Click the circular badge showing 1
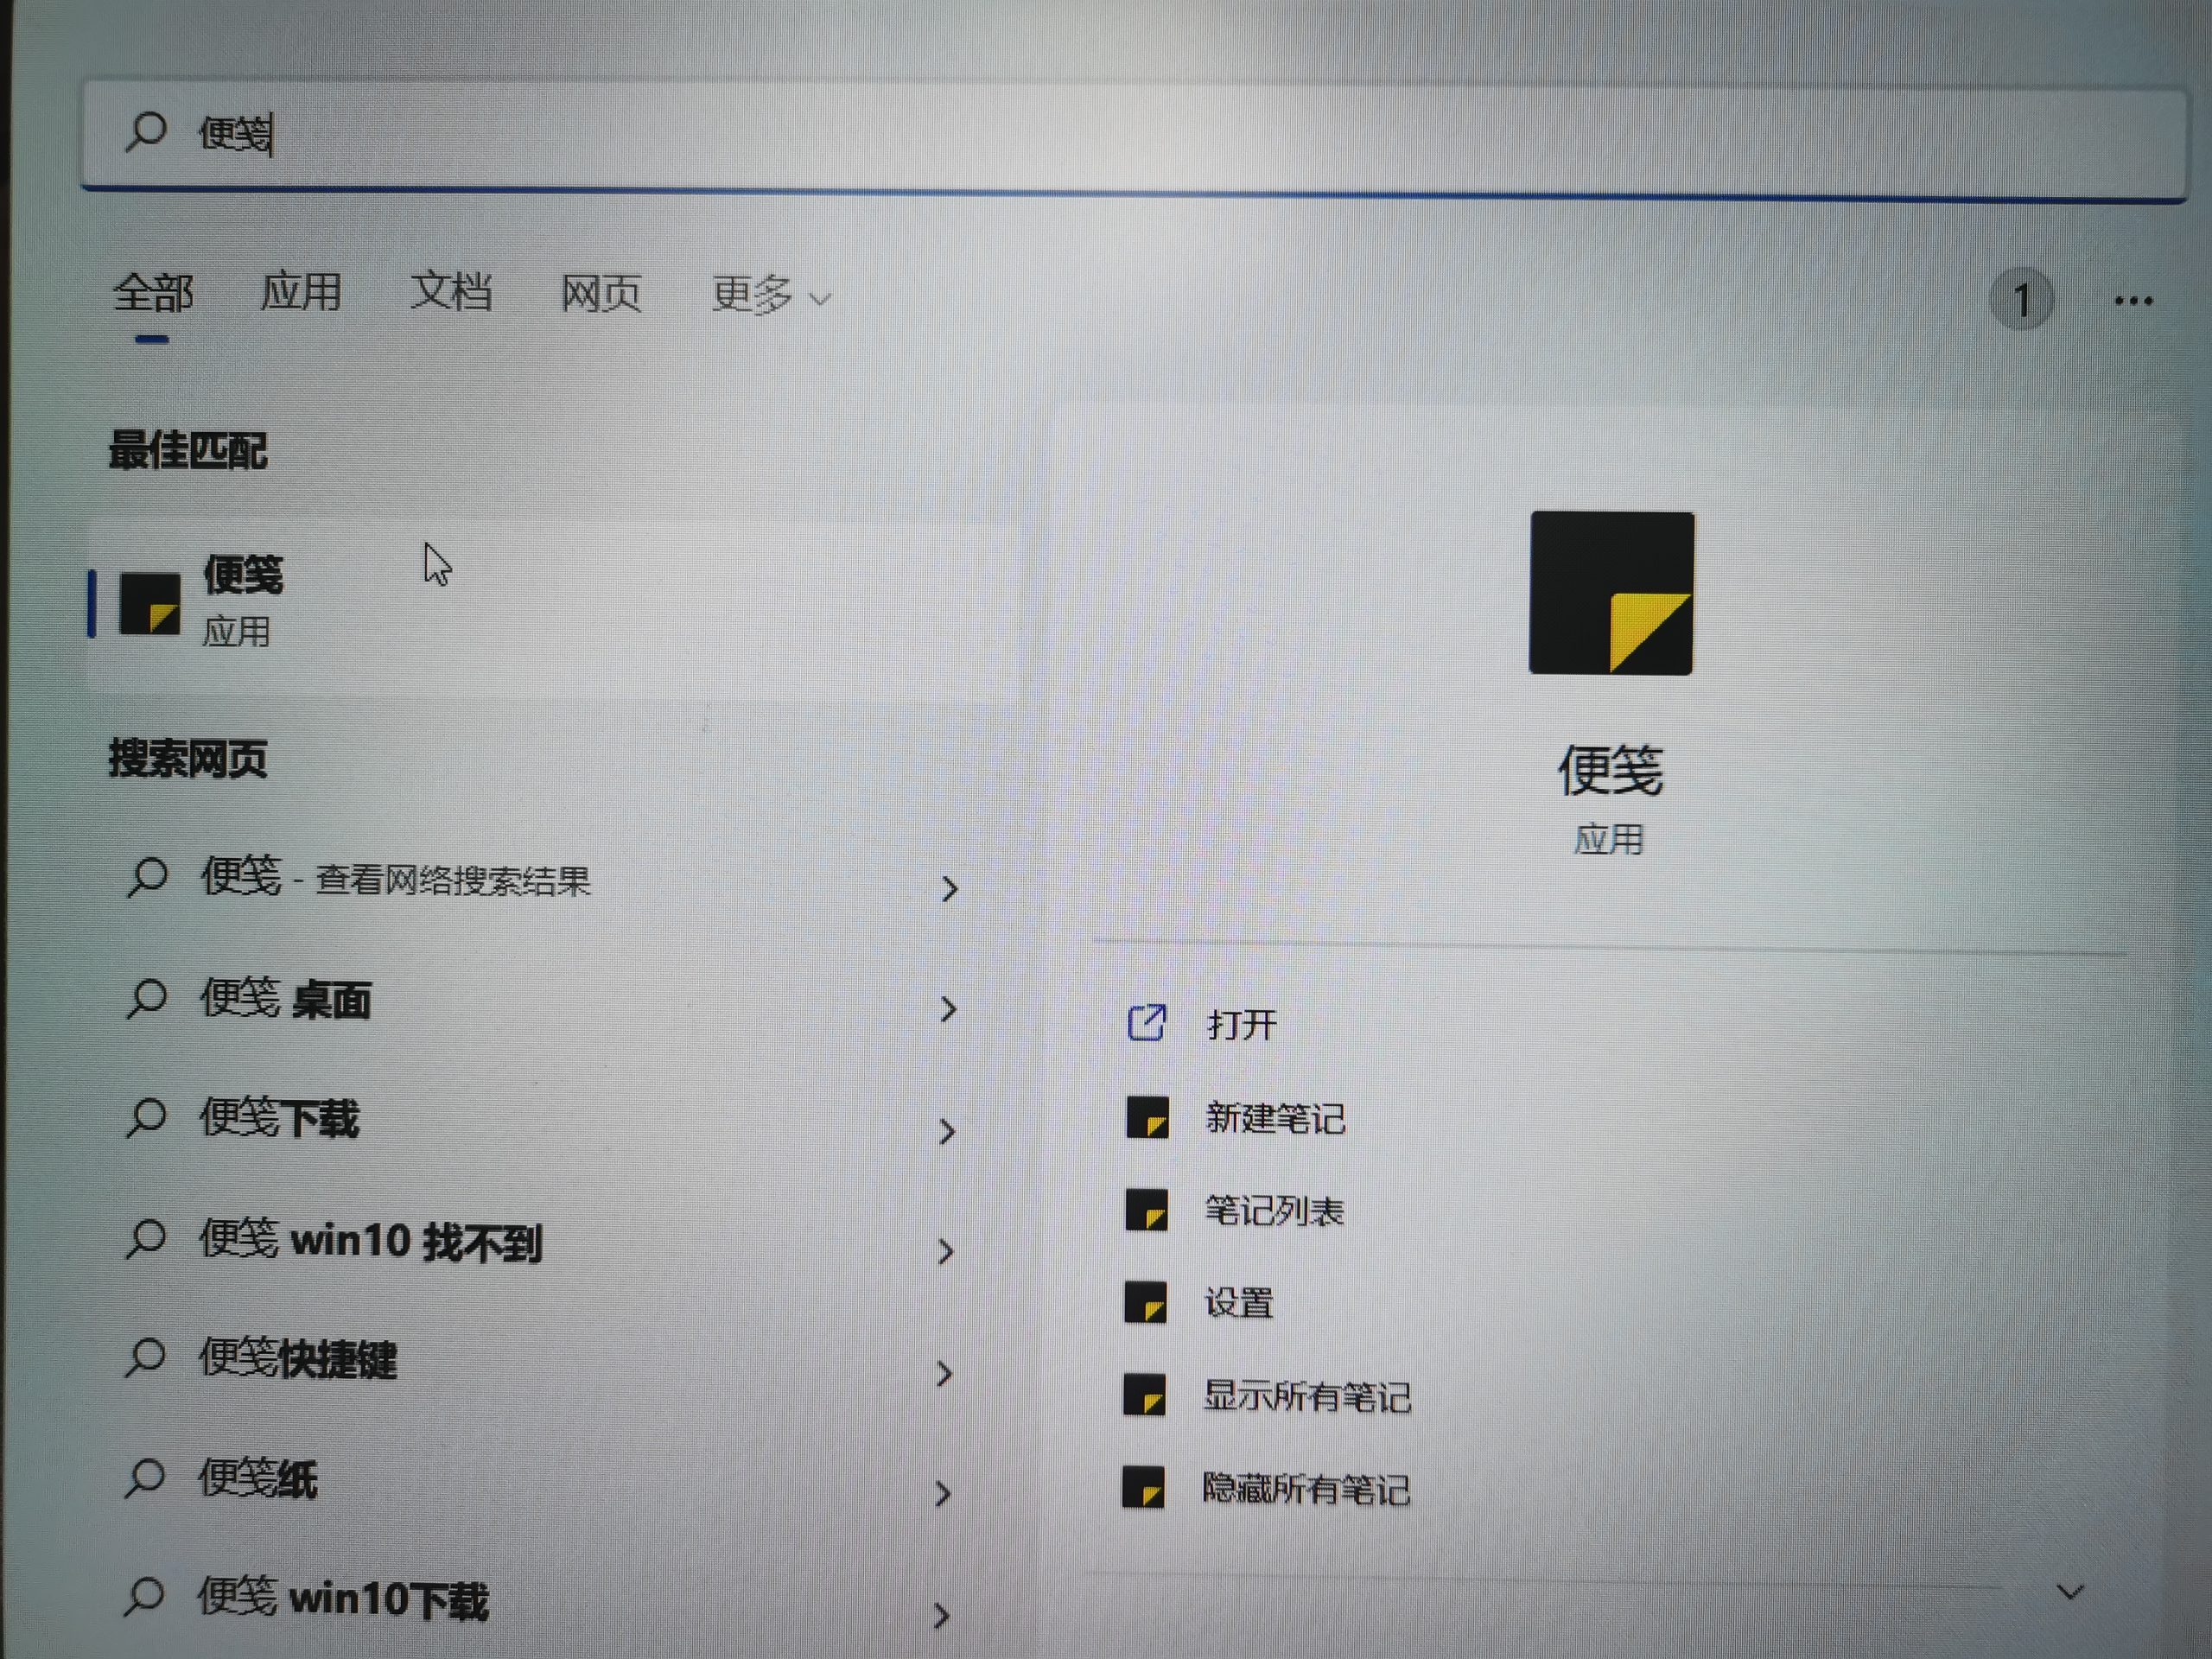This screenshot has width=2212, height=1659. coord(2021,299)
